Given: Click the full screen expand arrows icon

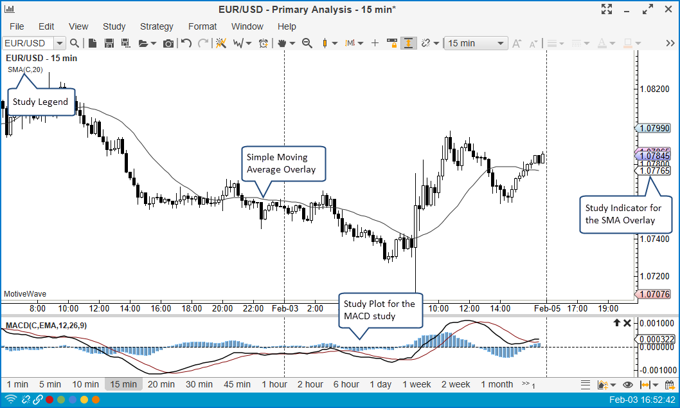Looking at the screenshot, I should pos(606,9).
